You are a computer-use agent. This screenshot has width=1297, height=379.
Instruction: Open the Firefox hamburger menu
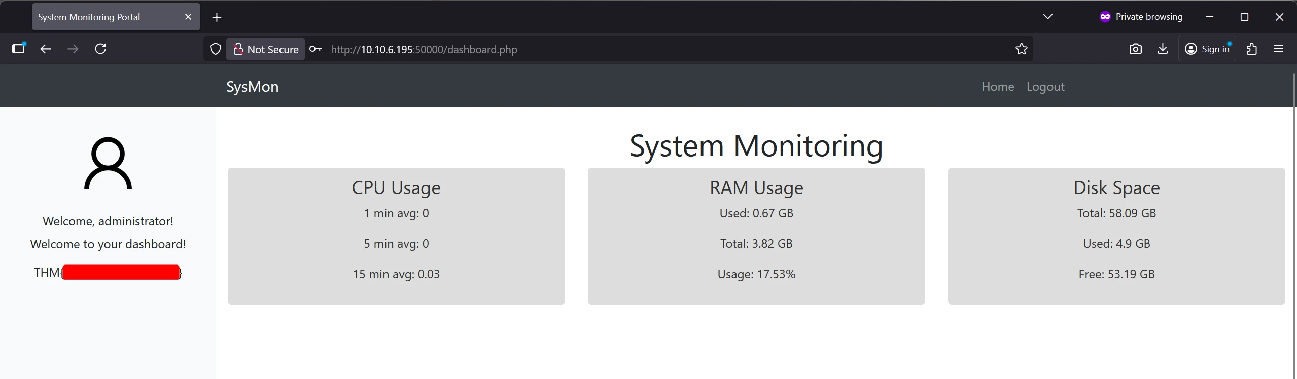pyautogui.click(x=1278, y=49)
